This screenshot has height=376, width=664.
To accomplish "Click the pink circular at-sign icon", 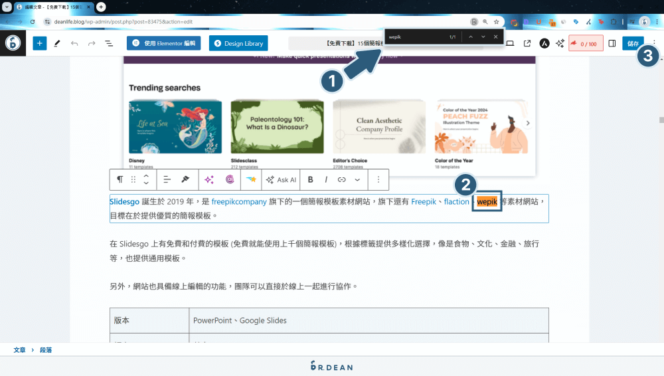I will click(230, 179).
